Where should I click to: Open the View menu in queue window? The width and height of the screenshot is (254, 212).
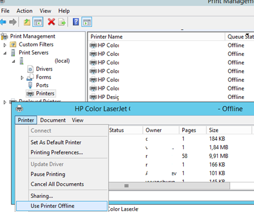tap(78, 120)
